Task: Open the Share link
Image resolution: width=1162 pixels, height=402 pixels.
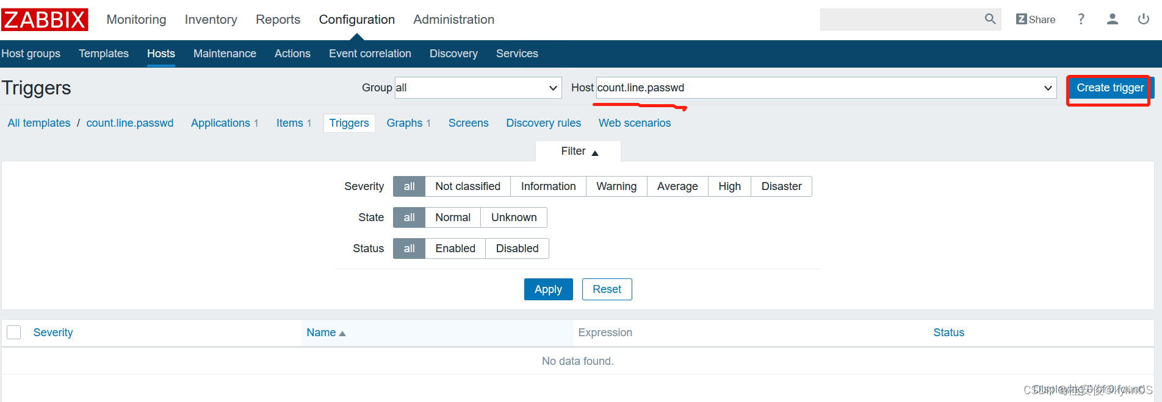Action: 1036,19
